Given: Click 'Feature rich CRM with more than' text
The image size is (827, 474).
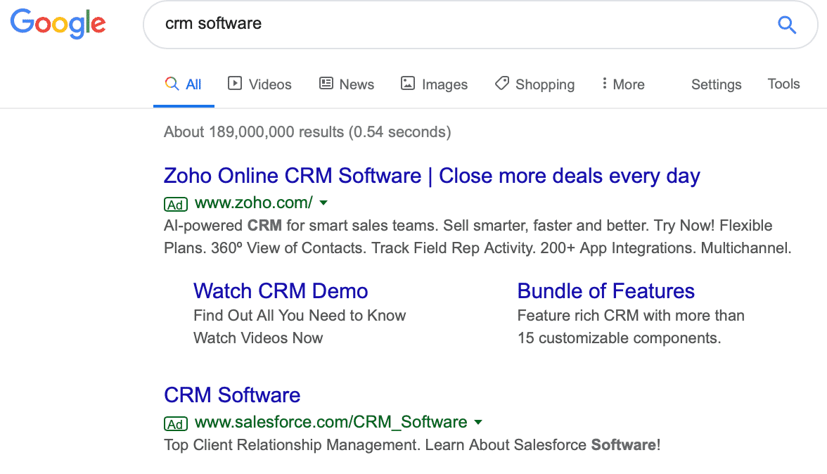Looking at the screenshot, I should (x=631, y=315).
